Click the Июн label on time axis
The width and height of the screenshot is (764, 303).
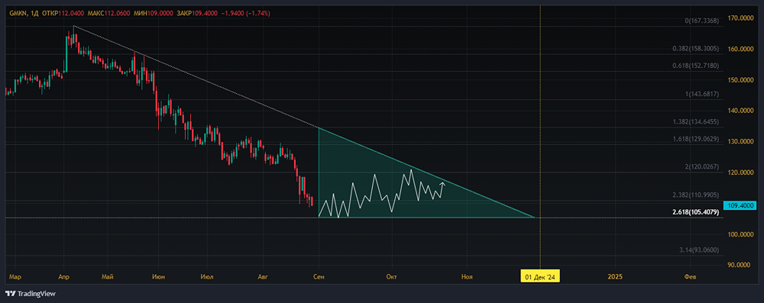(158, 277)
